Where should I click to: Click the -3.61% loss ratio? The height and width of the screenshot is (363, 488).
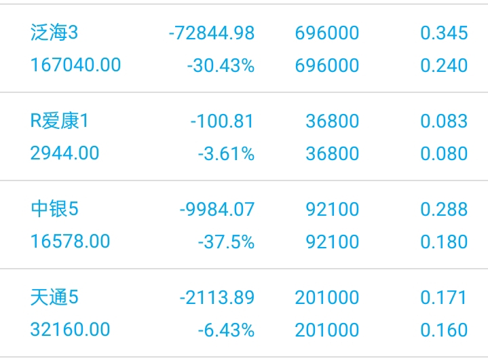[x=226, y=153]
